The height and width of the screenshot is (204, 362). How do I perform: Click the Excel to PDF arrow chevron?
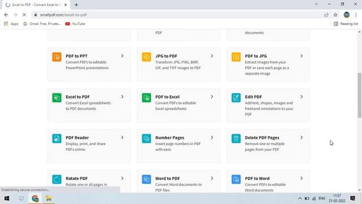click(122, 97)
